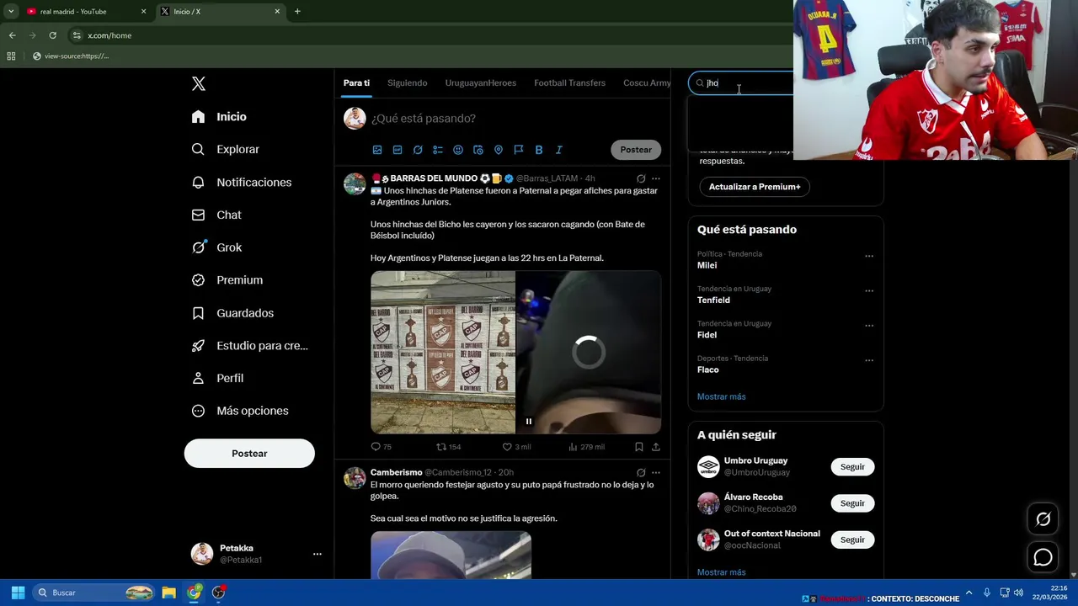This screenshot has width=1078, height=606.
Task: Open floating chat messages button
Action: (x=1043, y=557)
